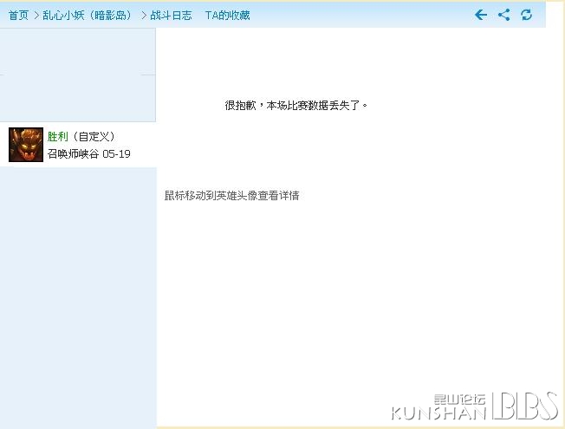Open the 首页 breadcrumb link
Viewport: 565px width, 429px height.
18,15
